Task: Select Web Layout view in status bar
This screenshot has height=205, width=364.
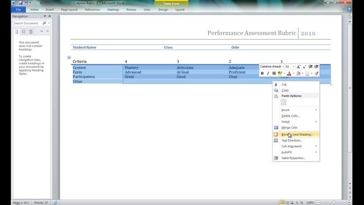Action: point(292,203)
